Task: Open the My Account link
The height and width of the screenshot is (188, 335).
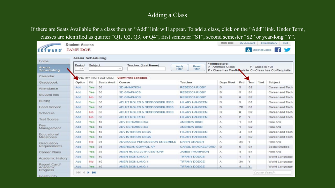Action: click(247, 43)
